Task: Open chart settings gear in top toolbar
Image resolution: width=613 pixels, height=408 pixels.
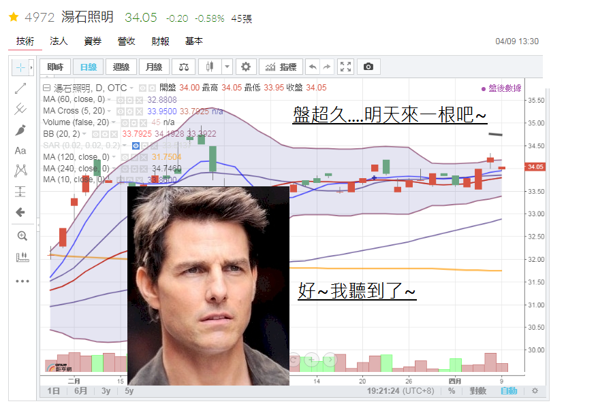Action: [245, 67]
